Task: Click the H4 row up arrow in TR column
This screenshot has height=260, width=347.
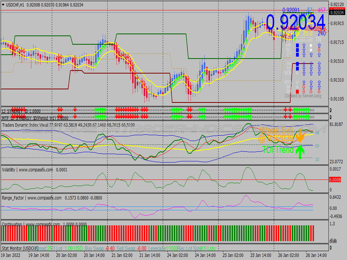Action: pyautogui.click(x=319, y=64)
